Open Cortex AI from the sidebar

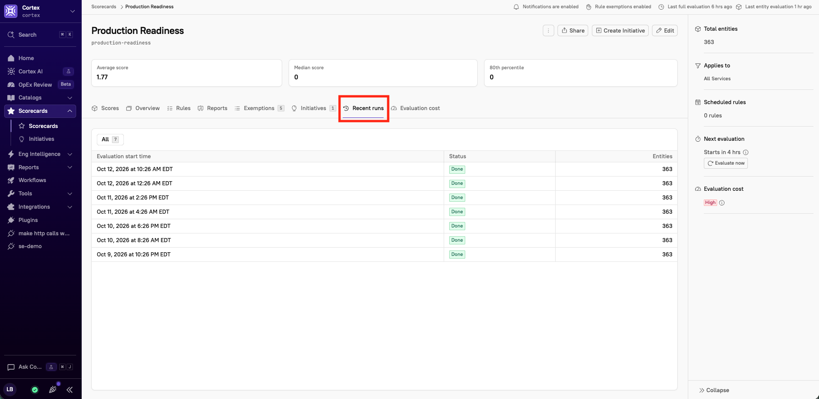(40, 72)
